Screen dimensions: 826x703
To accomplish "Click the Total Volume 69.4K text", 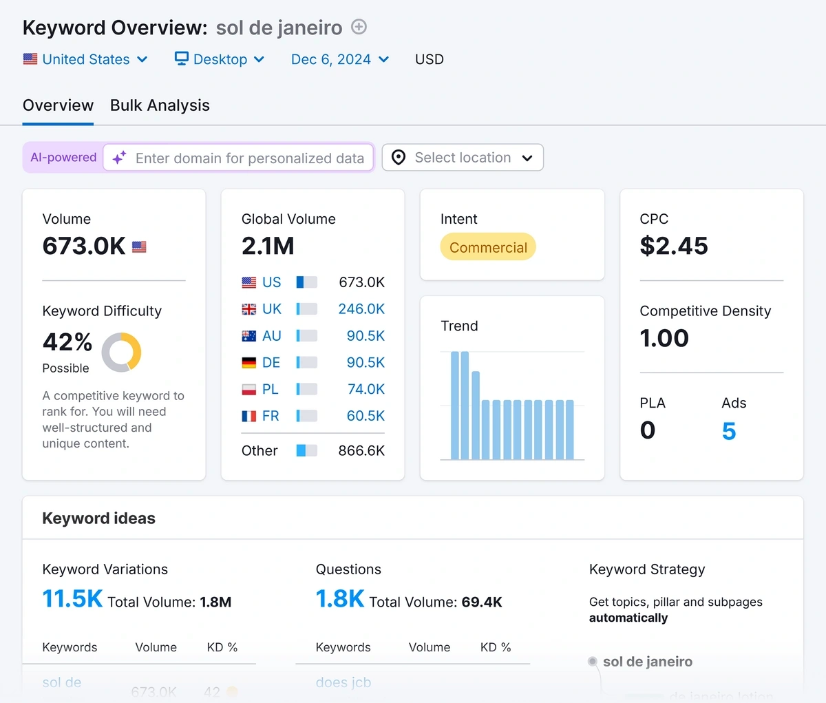I will coord(436,602).
